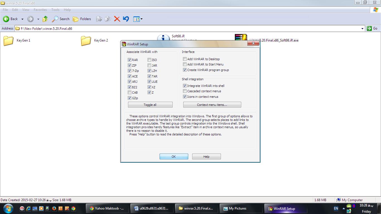The width and height of the screenshot is (381, 214).
Task: Select the KeyGen 2 folder icon
Action: pyautogui.click(x=86, y=41)
